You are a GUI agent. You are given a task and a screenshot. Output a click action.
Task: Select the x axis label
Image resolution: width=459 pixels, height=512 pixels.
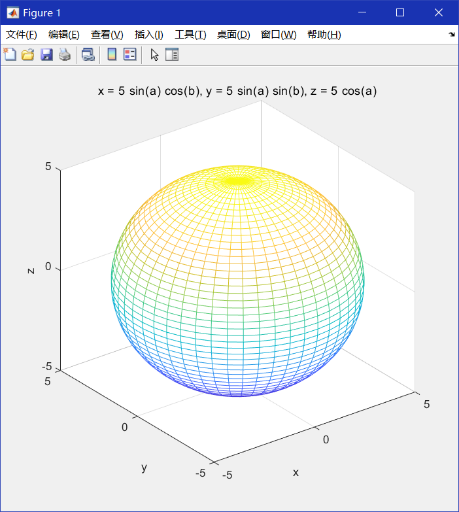pyautogui.click(x=296, y=473)
